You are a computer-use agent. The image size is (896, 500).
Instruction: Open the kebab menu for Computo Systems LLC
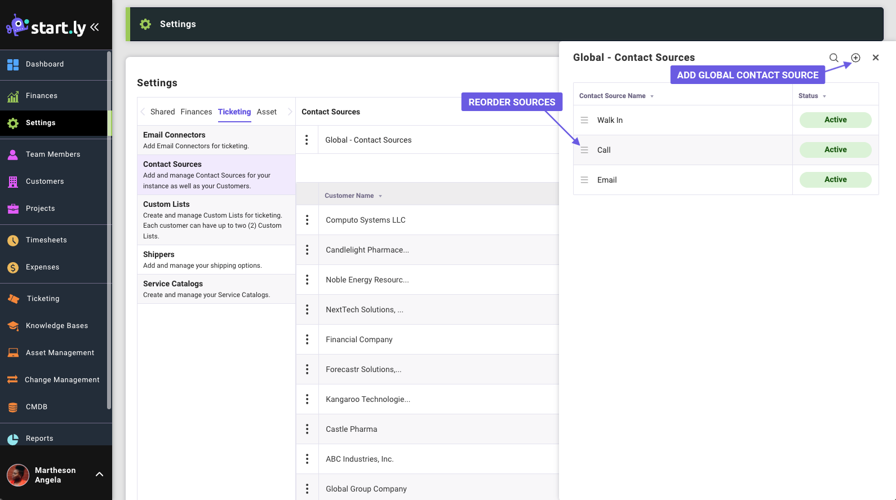307,220
